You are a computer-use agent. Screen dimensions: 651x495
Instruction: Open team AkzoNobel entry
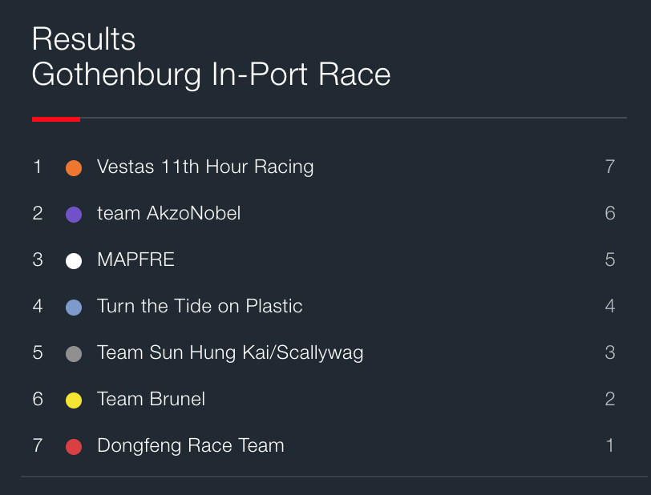tap(168, 213)
